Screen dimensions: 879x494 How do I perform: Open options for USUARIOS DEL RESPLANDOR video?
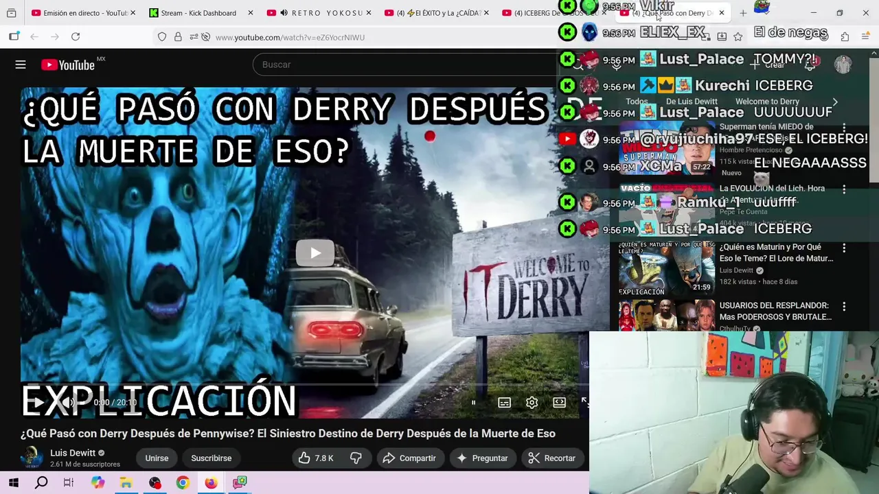844,307
